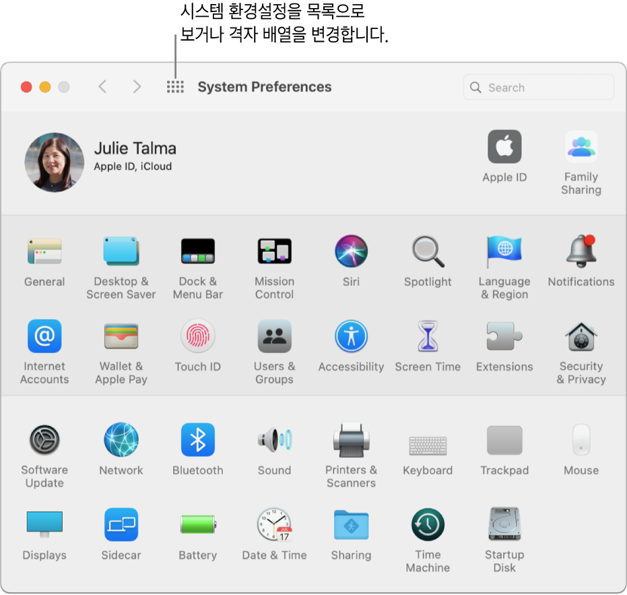Go back with the left chevron

[103, 87]
